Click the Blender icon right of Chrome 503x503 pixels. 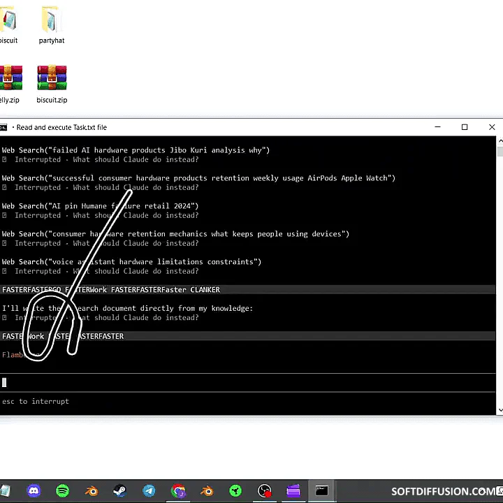pos(207,491)
